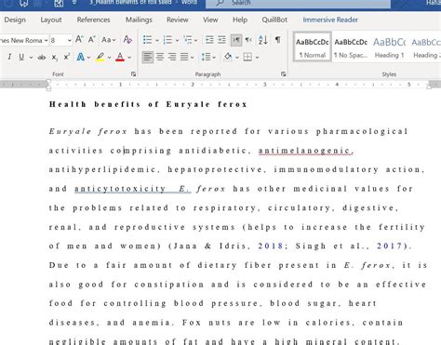
Task: Toggle underline formatting
Action: click(21, 58)
